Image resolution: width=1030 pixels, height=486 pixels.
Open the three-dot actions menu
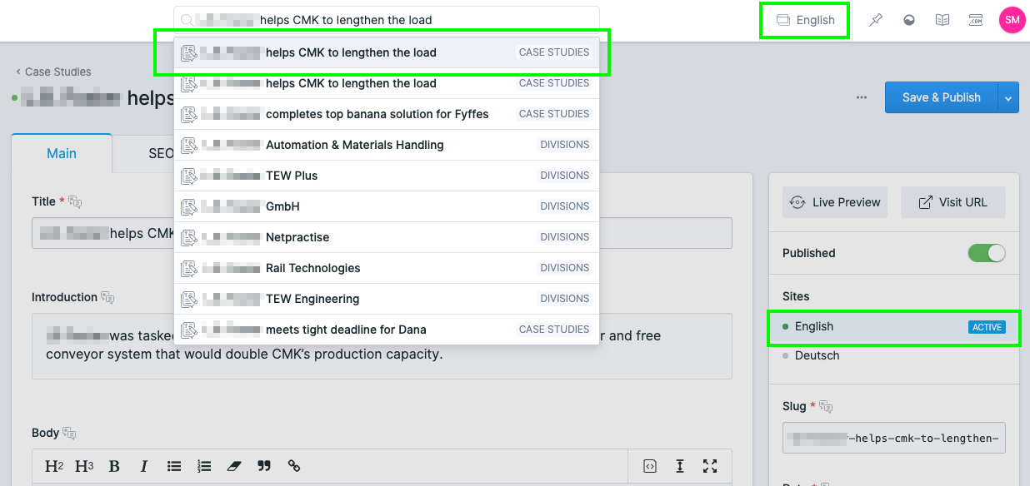pyautogui.click(x=861, y=97)
